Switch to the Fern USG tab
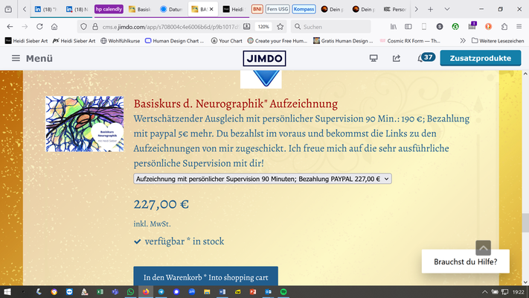This screenshot has width=529, height=298. (x=278, y=9)
